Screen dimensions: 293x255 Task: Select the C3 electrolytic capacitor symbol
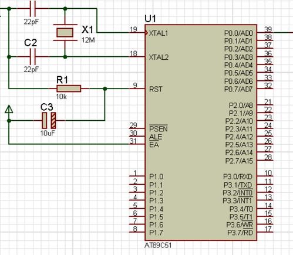49,120
